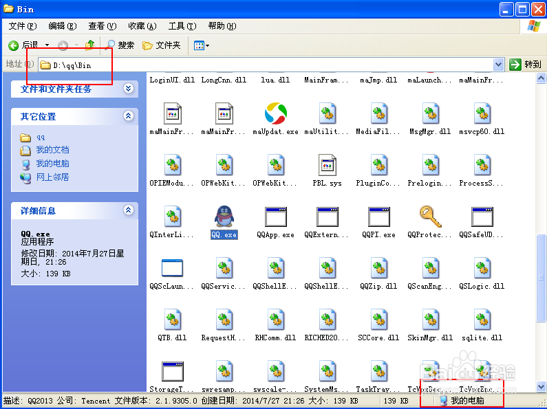The width and height of the screenshot is (547, 409).
Task: Click the StorageT file icon
Action: pos(172,371)
